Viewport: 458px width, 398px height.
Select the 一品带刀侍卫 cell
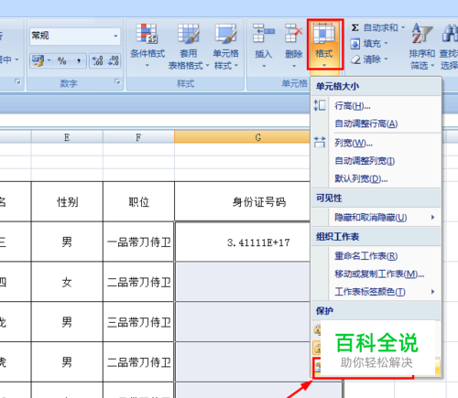click(x=138, y=242)
